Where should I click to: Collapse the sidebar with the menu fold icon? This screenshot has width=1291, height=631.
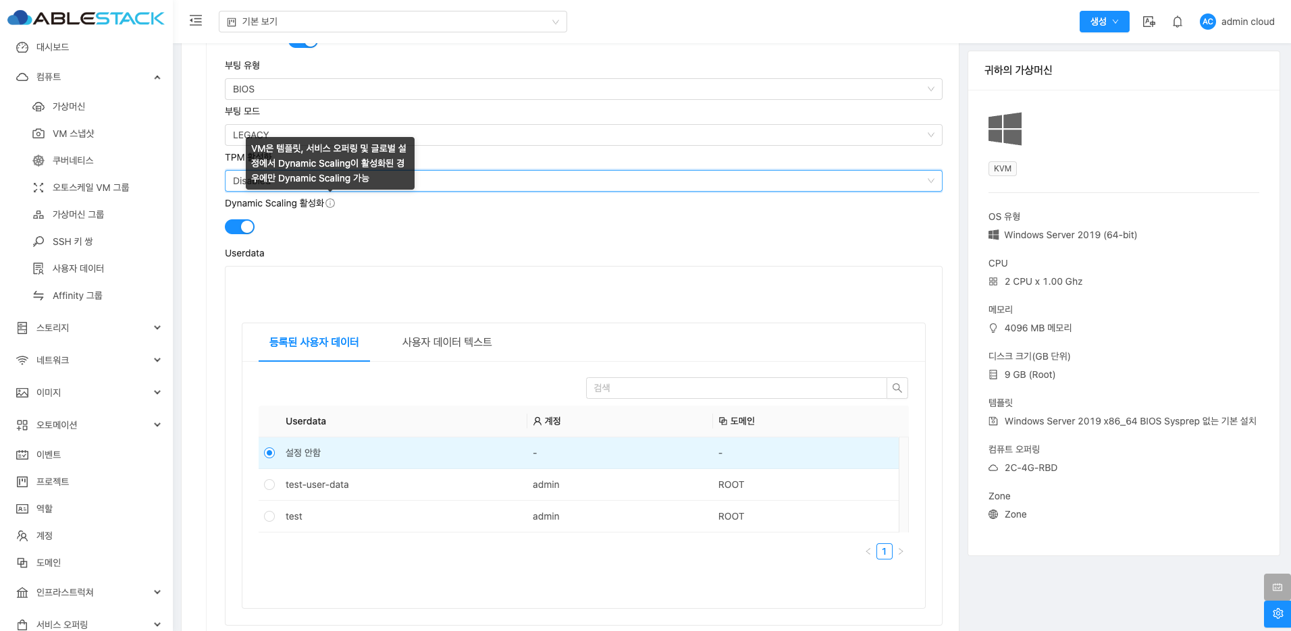196,21
